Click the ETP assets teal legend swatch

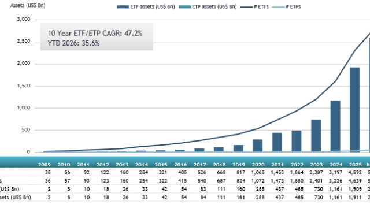click(184, 7)
